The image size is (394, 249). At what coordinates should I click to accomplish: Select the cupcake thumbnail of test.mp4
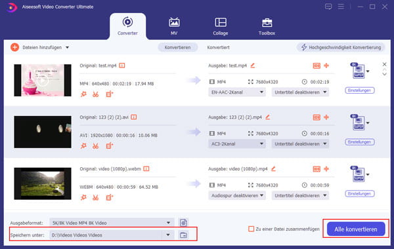click(x=43, y=80)
